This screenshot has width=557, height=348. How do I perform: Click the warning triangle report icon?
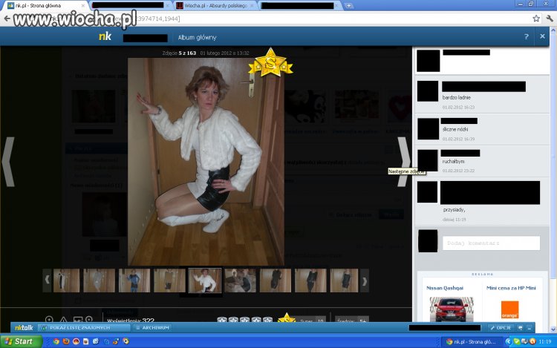[x=63, y=320]
